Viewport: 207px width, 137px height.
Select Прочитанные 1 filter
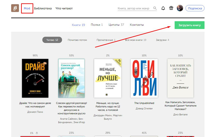click(106, 40)
